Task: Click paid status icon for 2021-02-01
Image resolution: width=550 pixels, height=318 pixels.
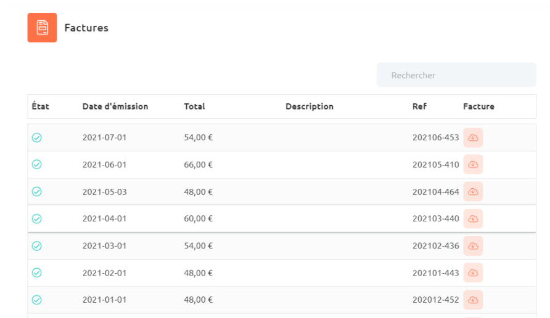Action: [37, 273]
